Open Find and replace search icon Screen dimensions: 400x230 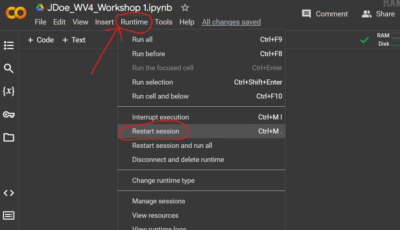point(9,68)
